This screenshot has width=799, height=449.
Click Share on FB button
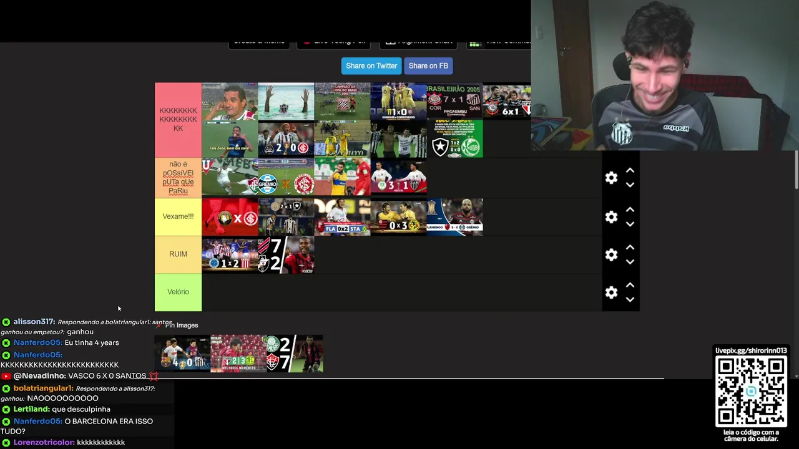coord(428,65)
